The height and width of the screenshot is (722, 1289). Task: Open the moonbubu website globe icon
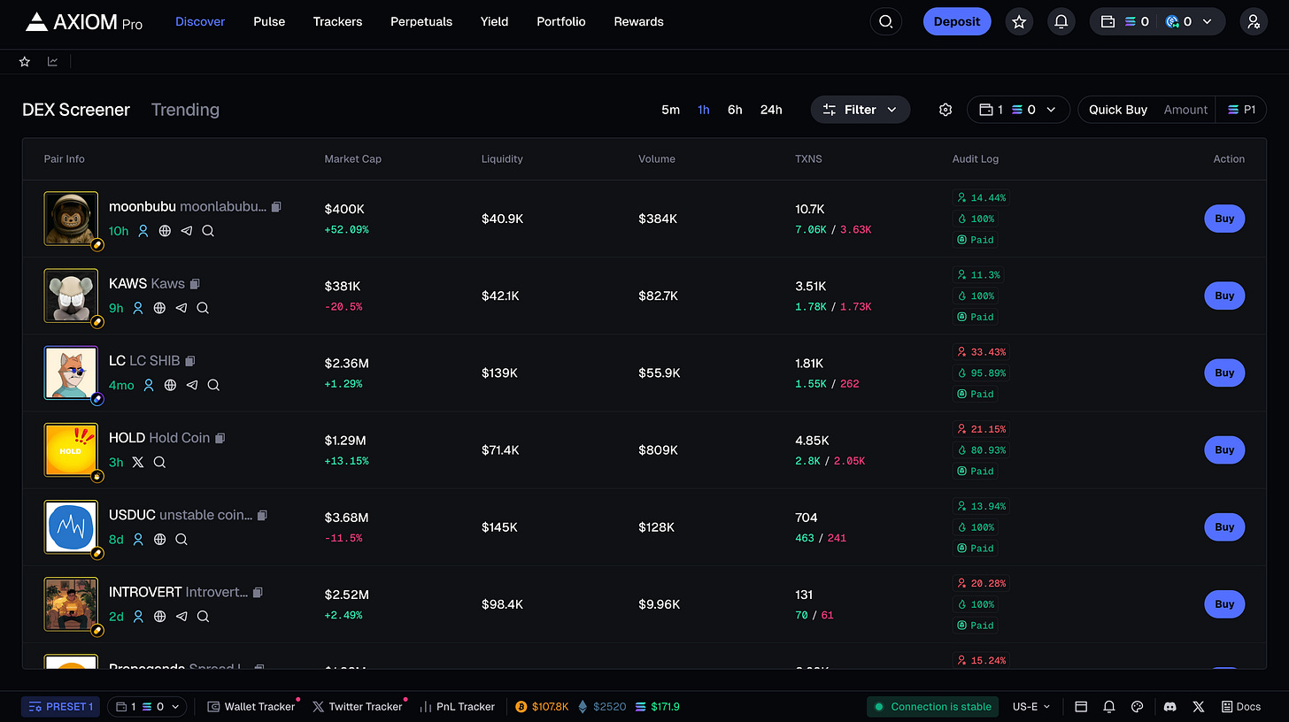point(165,231)
